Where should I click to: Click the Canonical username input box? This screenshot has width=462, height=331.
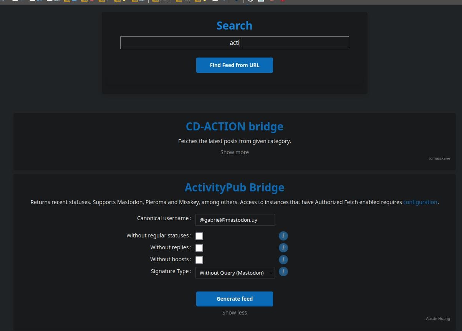click(235, 220)
